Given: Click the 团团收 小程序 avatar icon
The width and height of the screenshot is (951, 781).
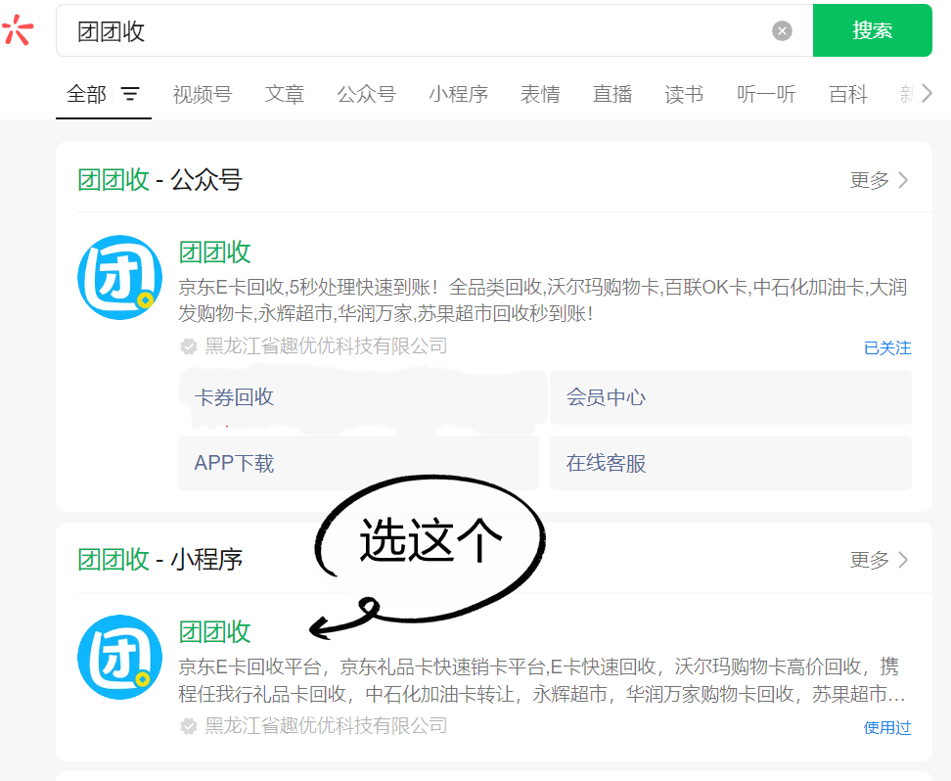Looking at the screenshot, I should (120, 658).
